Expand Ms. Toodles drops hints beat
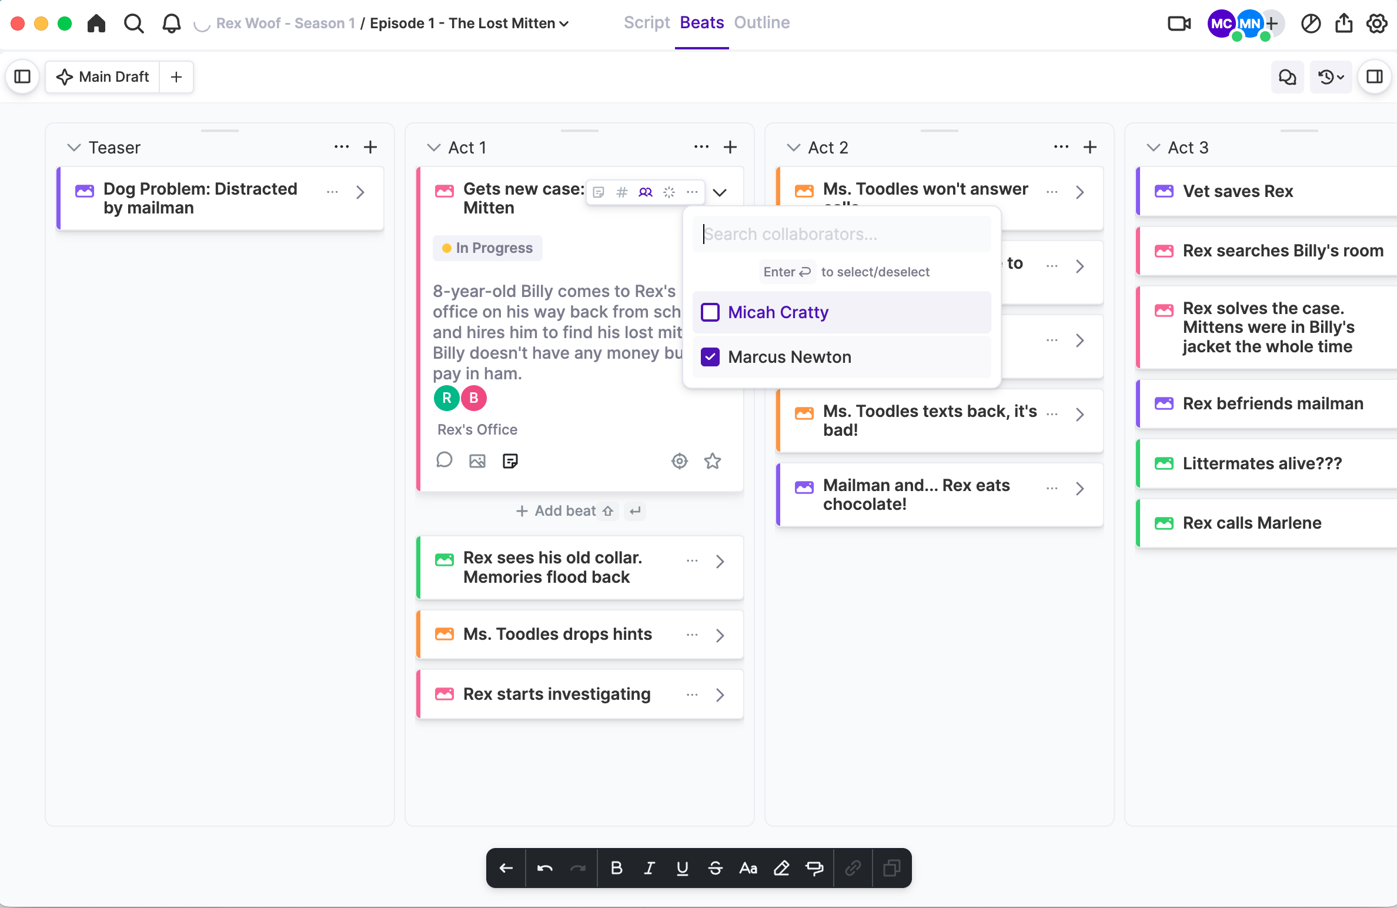 click(x=720, y=635)
